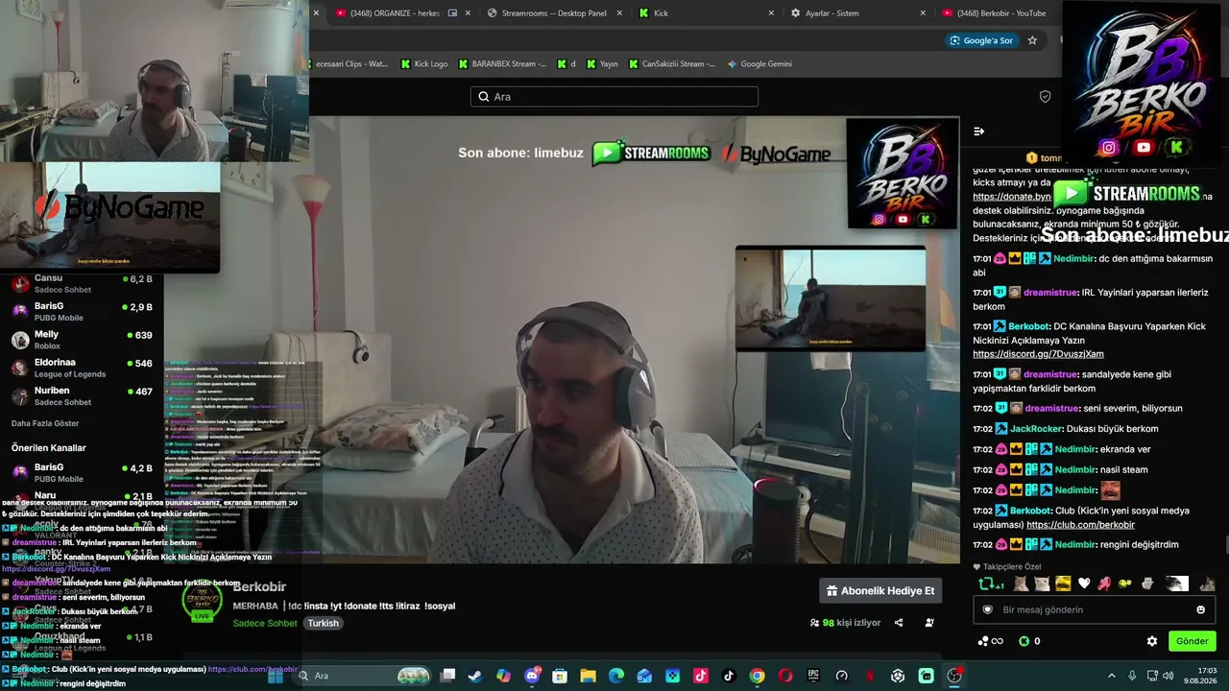Open the Yayın bookmark
Viewport: 1229px width, 691px height.
[x=601, y=64]
